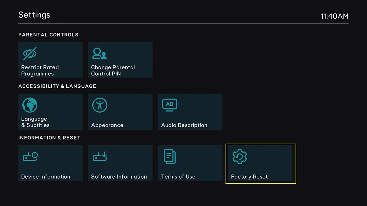Click the 11:40AM clock display

[x=334, y=16]
